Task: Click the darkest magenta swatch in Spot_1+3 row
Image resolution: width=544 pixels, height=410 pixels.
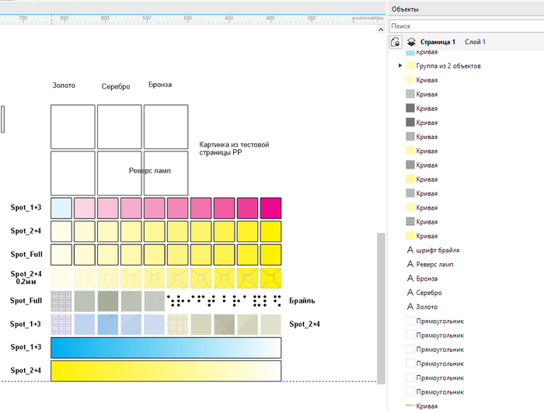Action: click(x=270, y=208)
